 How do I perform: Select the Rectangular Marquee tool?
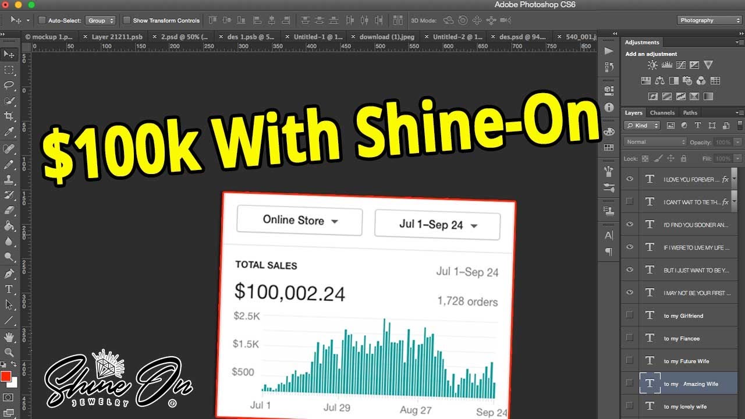pos(9,70)
